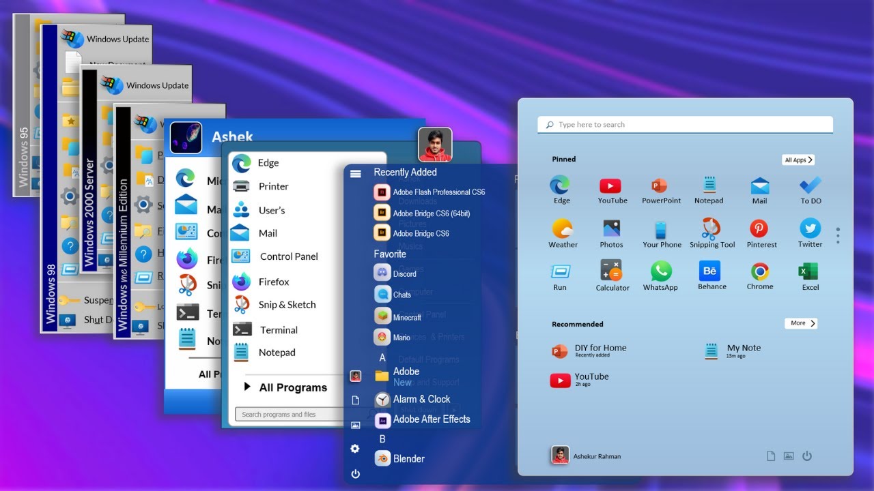The height and width of the screenshot is (491, 874).
Task: Click the Type here to search box
Action: click(x=685, y=125)
